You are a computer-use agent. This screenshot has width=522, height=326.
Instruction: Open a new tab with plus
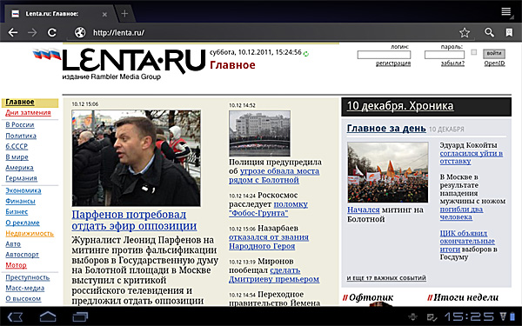pos(124,14)
